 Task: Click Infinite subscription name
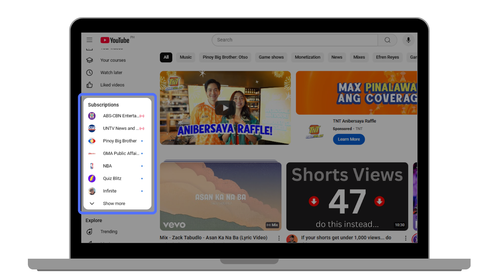(110, 191)
